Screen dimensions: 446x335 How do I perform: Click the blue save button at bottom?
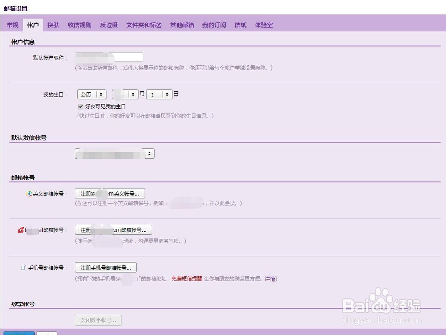pyautogui.click(x=19, y=333)
